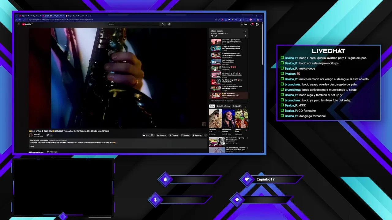Show more filter chips with right arrow
The image size is (392, 220).
click(x=245, y=106)
